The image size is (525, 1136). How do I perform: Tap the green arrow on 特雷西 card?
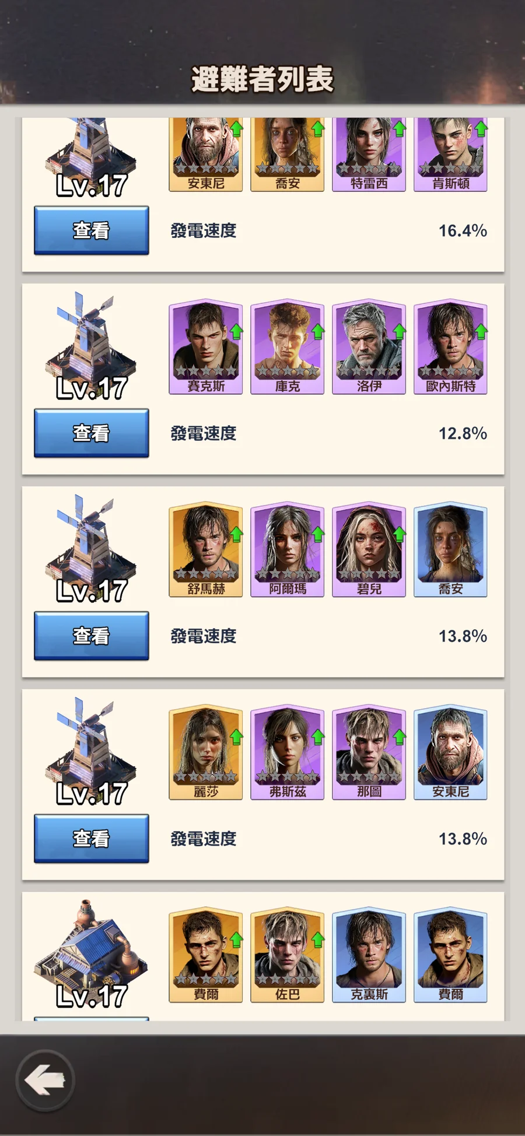(399, 129)
